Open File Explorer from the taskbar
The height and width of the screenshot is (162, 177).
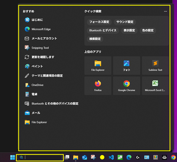pyautogui.click(x=76, y=157)
